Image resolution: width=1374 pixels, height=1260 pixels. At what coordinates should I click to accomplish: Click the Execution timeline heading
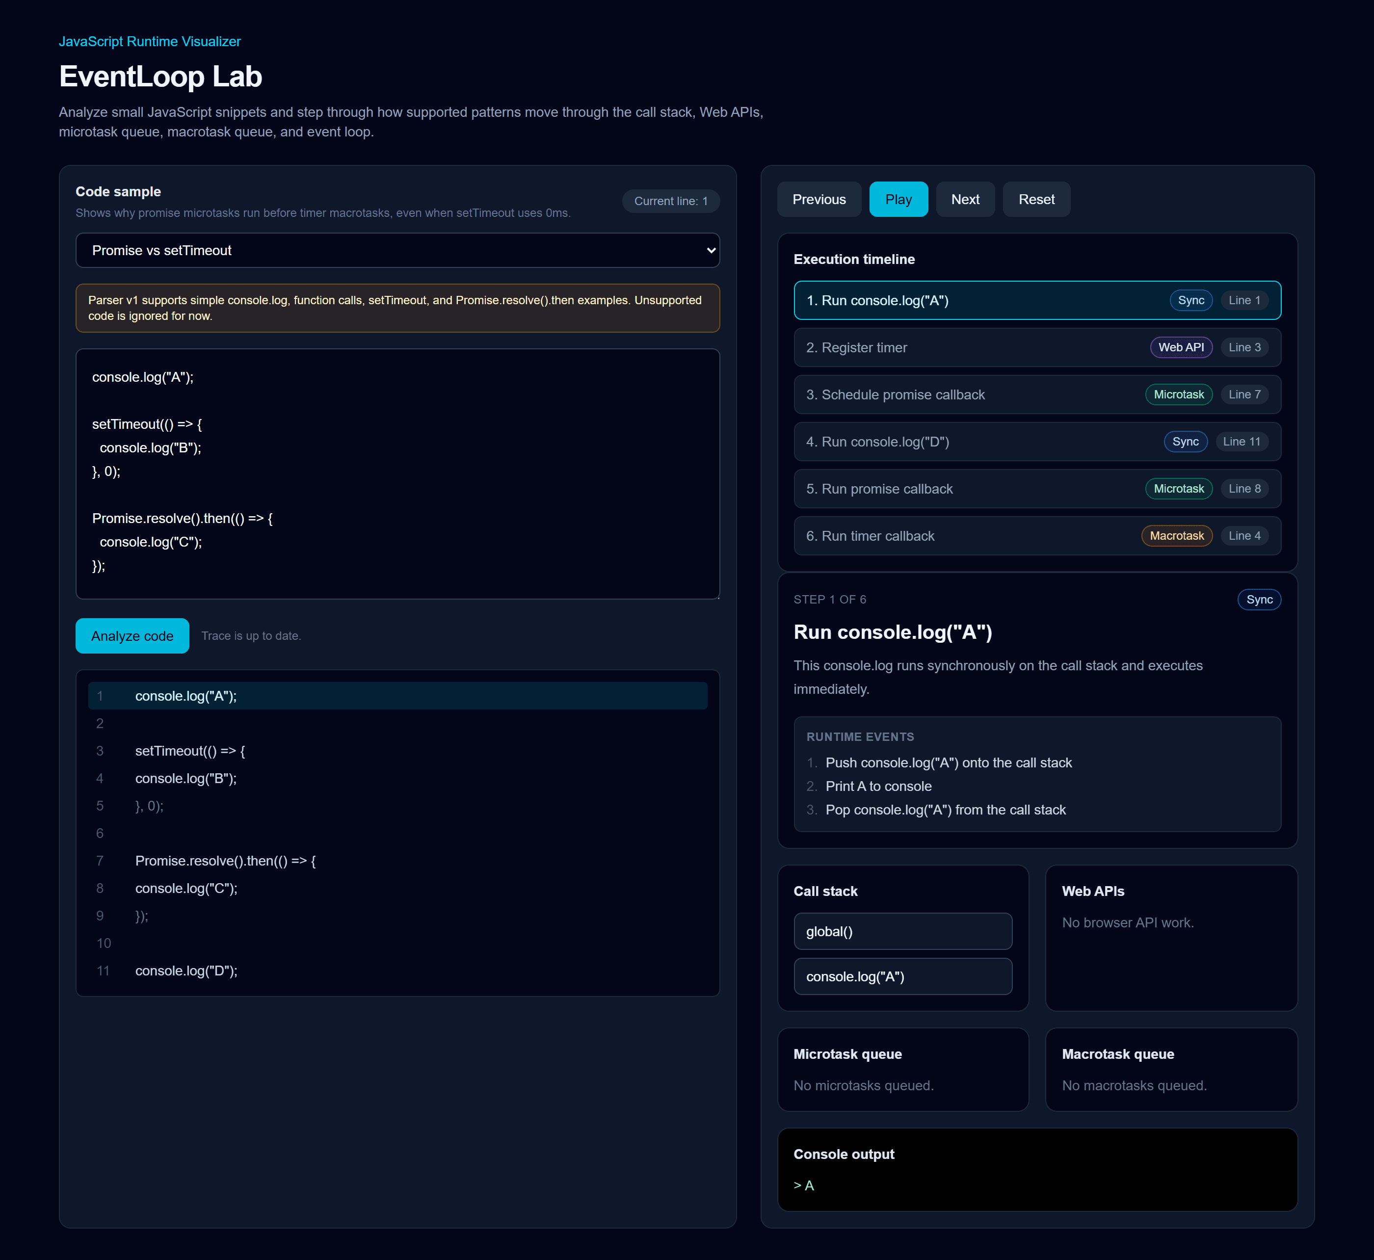click(854, 259)
